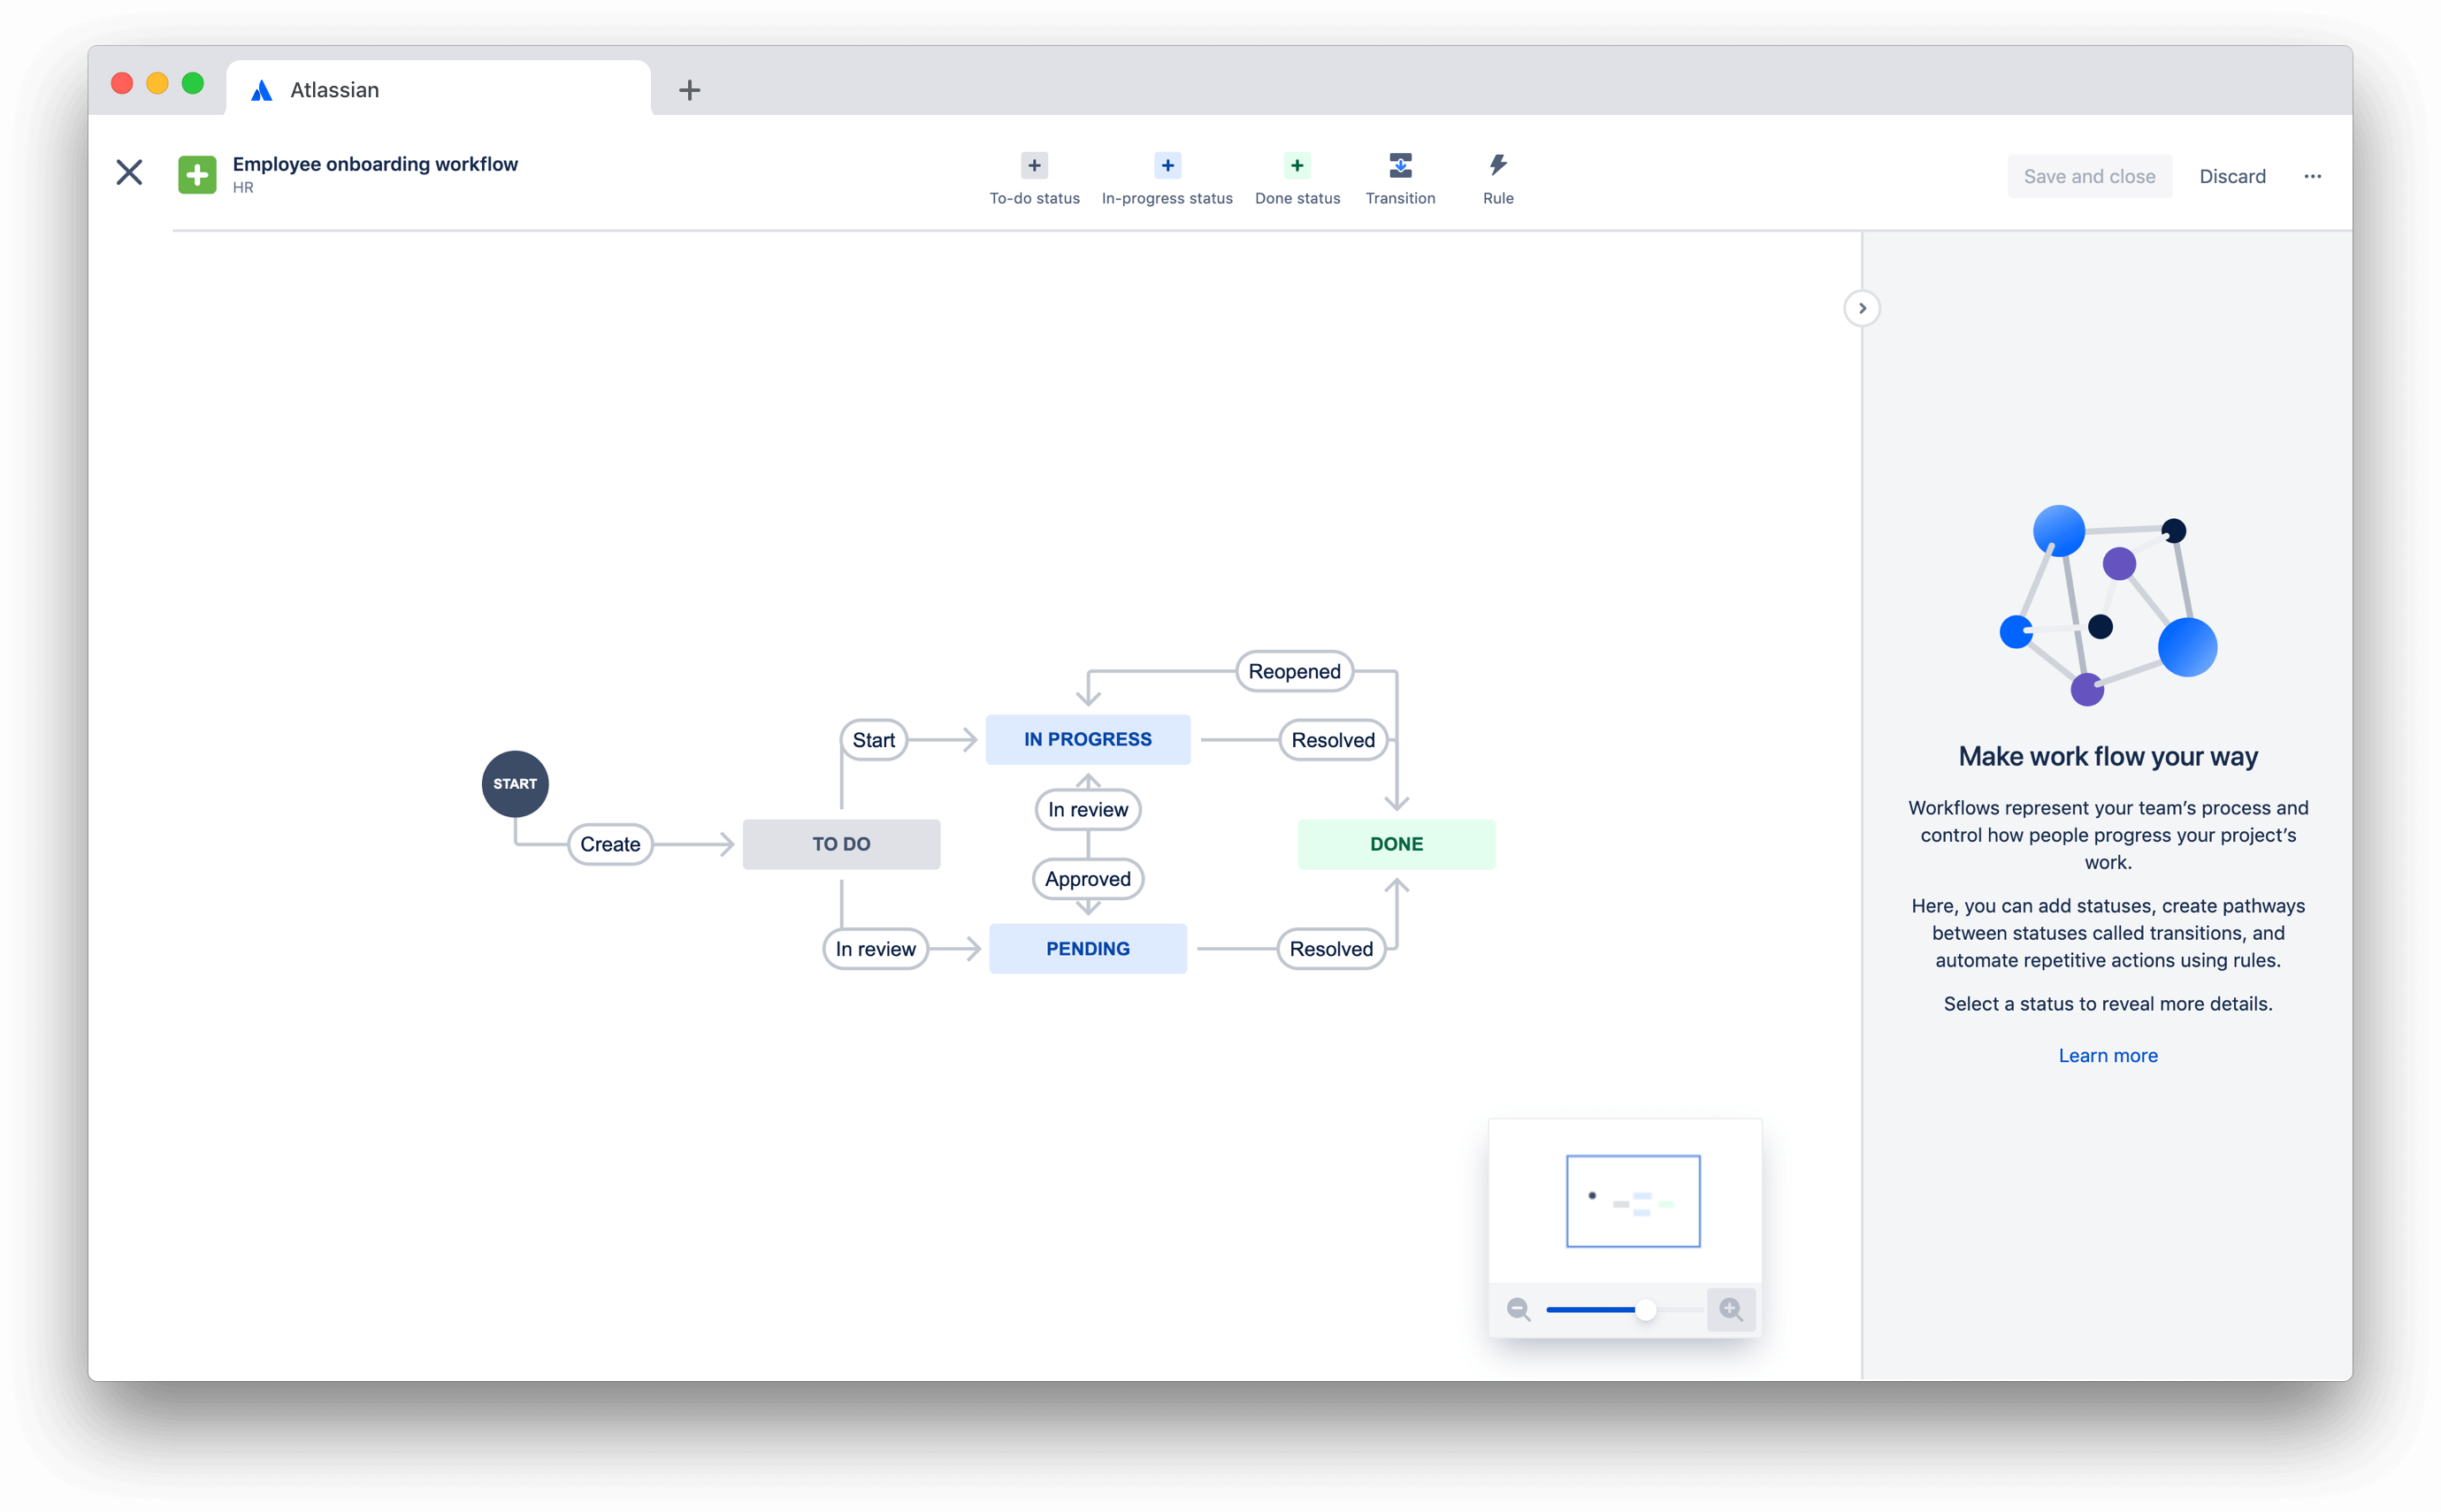Click the Start transition label
2441x1512 pixels.
point(872,739)
